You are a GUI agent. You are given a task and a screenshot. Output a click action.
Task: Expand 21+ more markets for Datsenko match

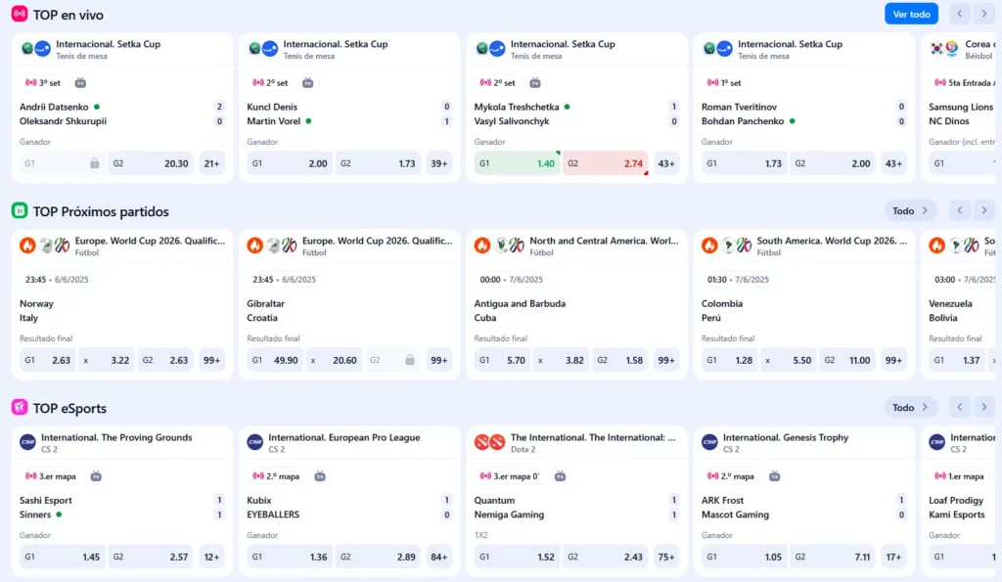(212, 163)
